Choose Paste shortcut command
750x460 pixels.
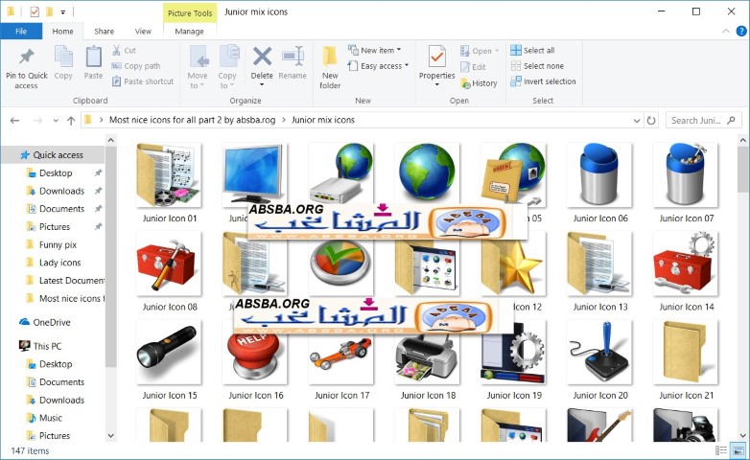(x=143, y=81)
